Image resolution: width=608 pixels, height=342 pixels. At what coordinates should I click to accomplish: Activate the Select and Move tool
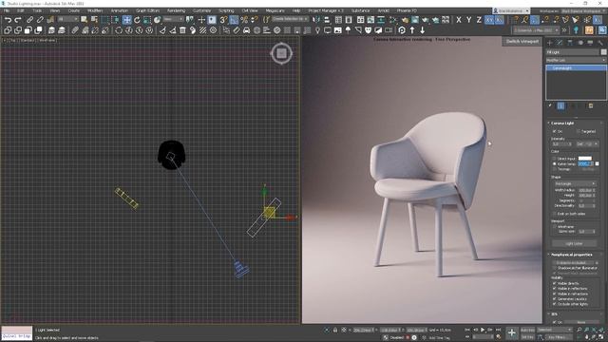(126, 19)
